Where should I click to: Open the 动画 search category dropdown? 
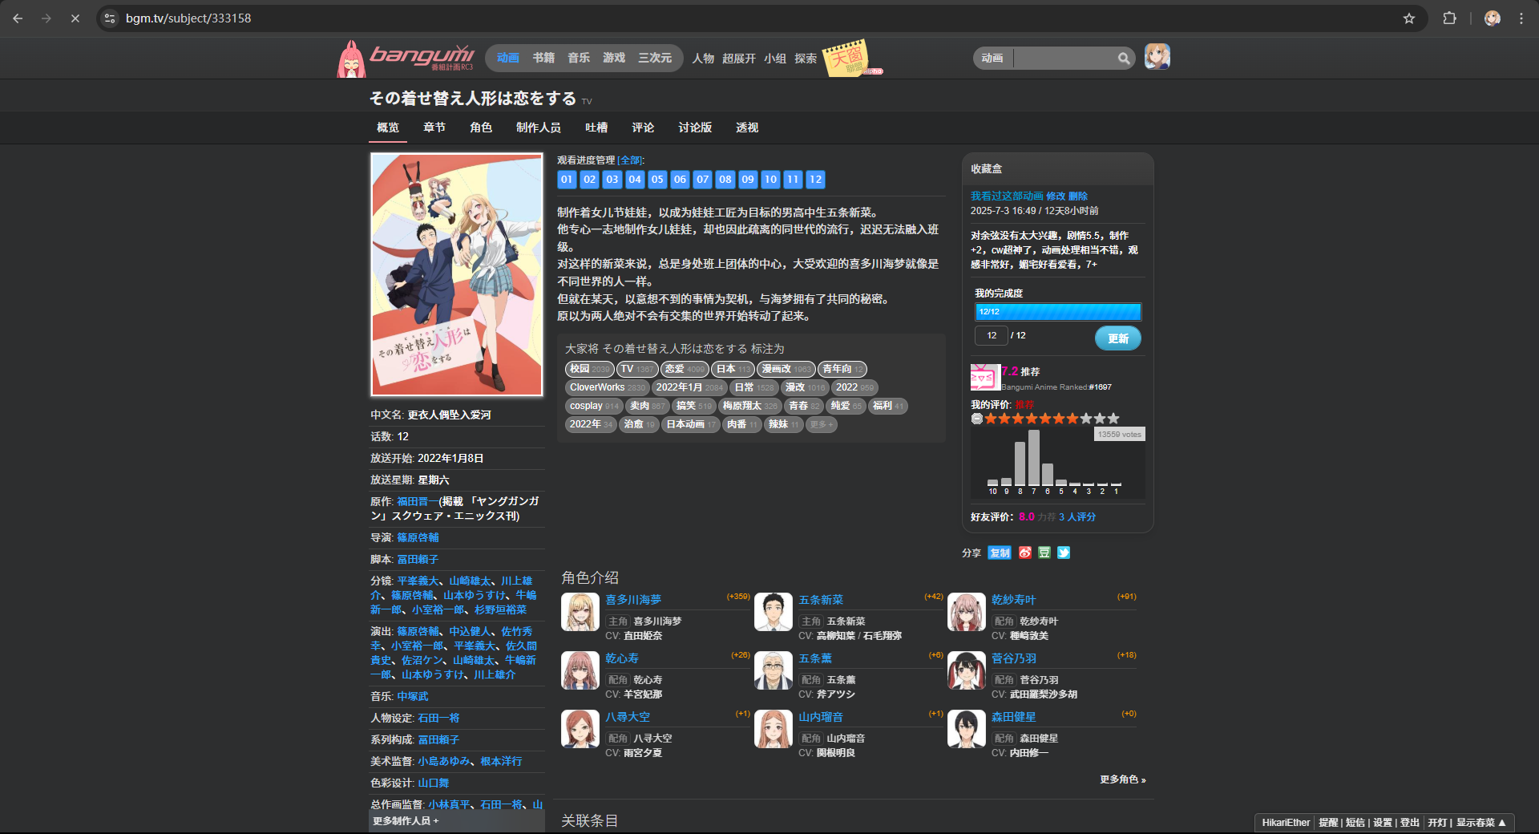(992, 58)
